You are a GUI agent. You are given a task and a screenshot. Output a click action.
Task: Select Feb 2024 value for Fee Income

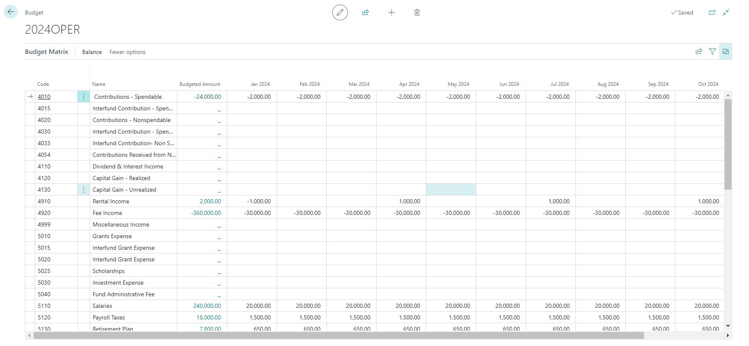click(x=307, y=213)
